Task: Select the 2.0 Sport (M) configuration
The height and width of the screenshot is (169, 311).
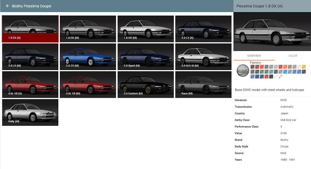Action: tap(145, 57)
